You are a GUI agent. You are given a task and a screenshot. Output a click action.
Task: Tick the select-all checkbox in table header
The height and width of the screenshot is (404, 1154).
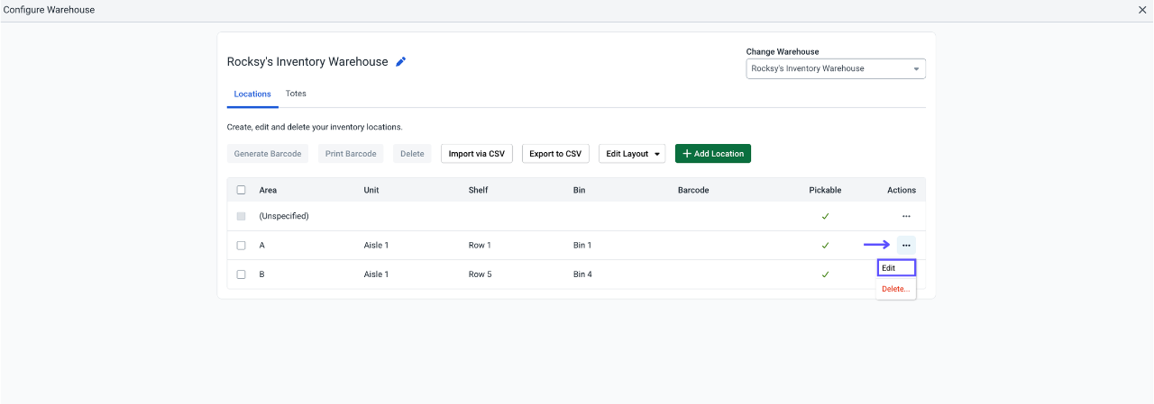coord(241,190)
